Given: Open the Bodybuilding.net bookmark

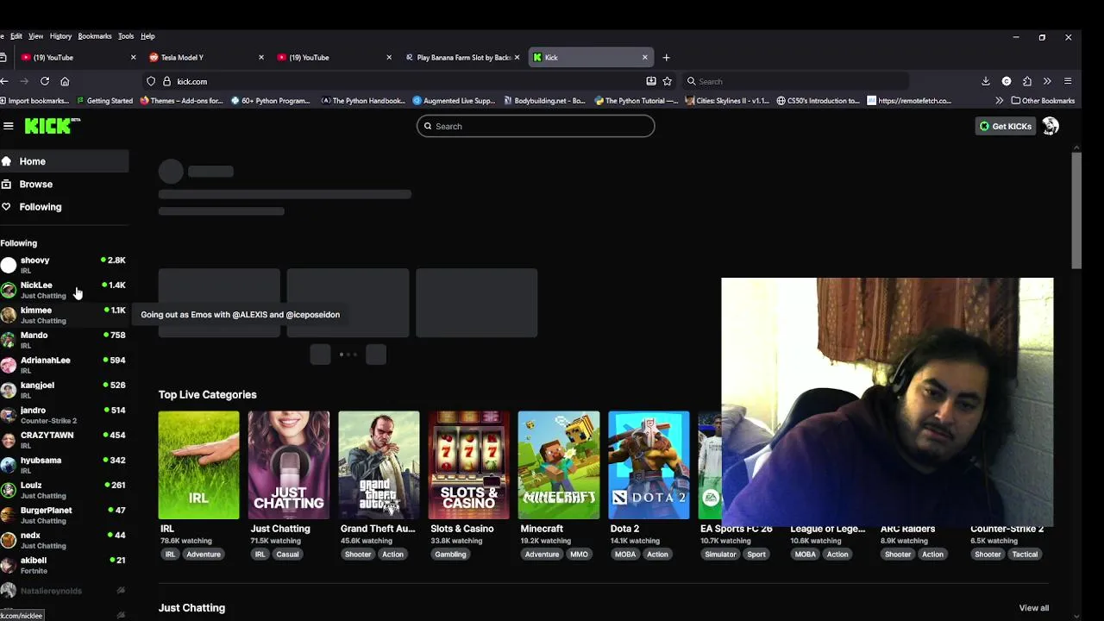Looking at the screenshot, I should pyautogui.click(x=544, y=101).
